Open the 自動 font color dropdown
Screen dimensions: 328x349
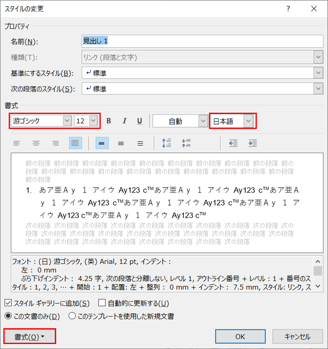click(x=203, y=121)
